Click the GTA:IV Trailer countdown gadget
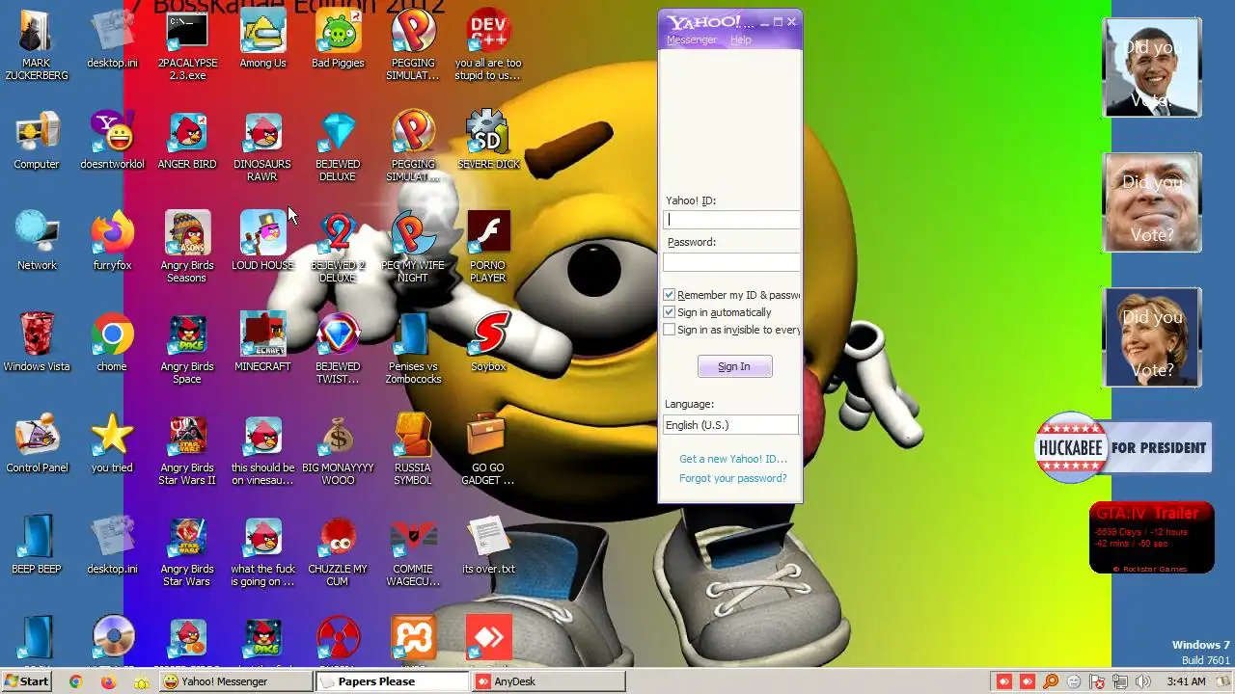This screenshot has width=1235, height=694. [1152, 538]
